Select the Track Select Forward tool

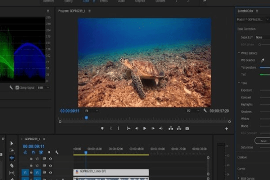coord(12,150)
